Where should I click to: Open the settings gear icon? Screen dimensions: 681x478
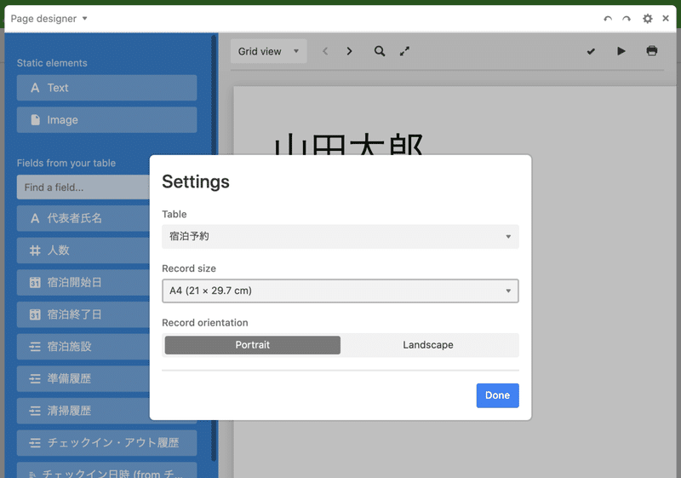648,19
